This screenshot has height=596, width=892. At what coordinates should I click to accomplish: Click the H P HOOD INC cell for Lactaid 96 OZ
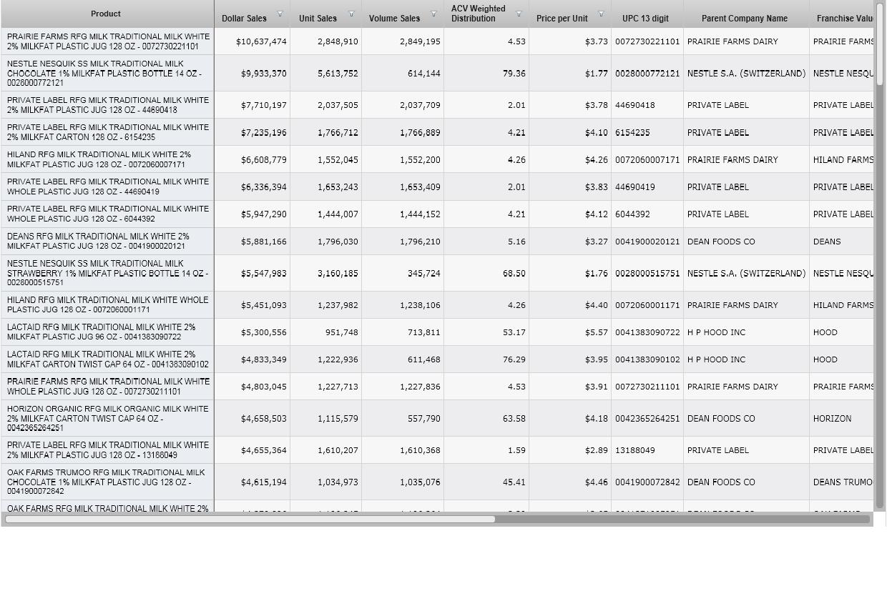[x=716, y=332]
